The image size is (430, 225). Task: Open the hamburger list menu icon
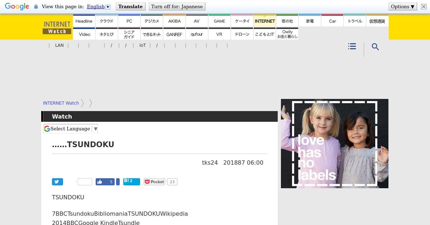coord(352,46)
